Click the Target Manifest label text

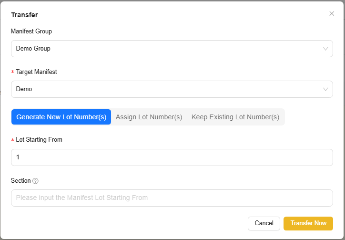click(37, 72)
